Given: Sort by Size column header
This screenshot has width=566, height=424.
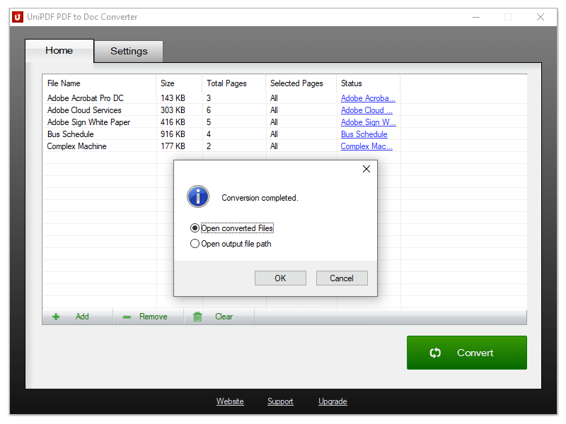Looking at the screenshot, I should pos(179,83).
